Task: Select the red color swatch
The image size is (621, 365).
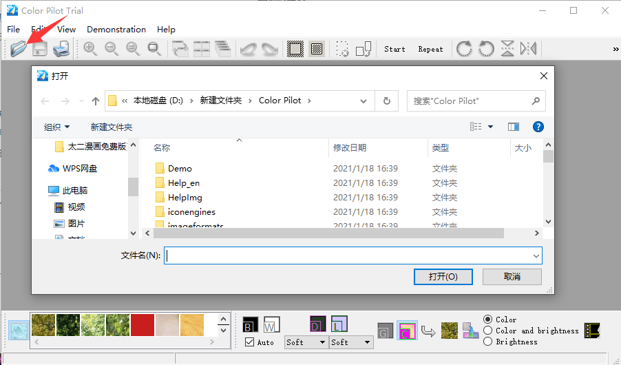Action: (143, 325)
